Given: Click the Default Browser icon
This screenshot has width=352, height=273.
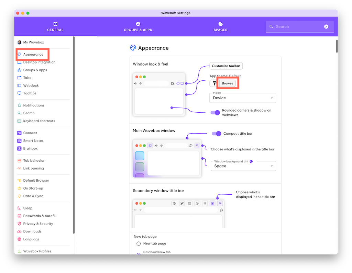Looking at the screenshot, I should pos(19,180).
